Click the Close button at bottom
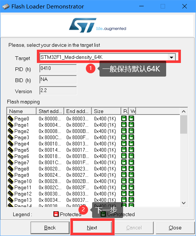The width and height of the screenshot is (196, 236). (x=175, y=228)
